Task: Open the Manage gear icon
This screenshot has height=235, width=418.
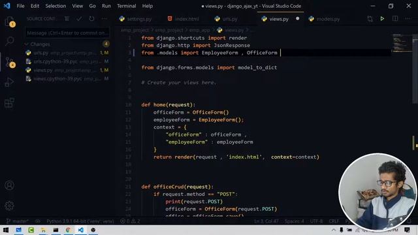Action: (10, 206)
